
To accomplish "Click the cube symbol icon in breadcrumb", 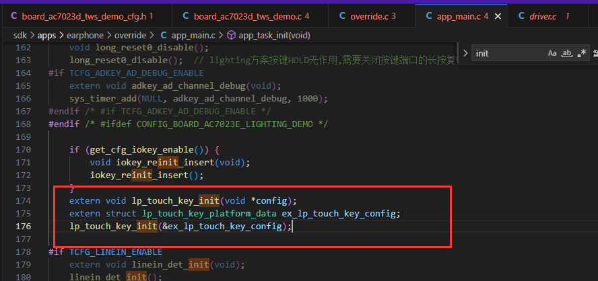I will tap(231, 36).
